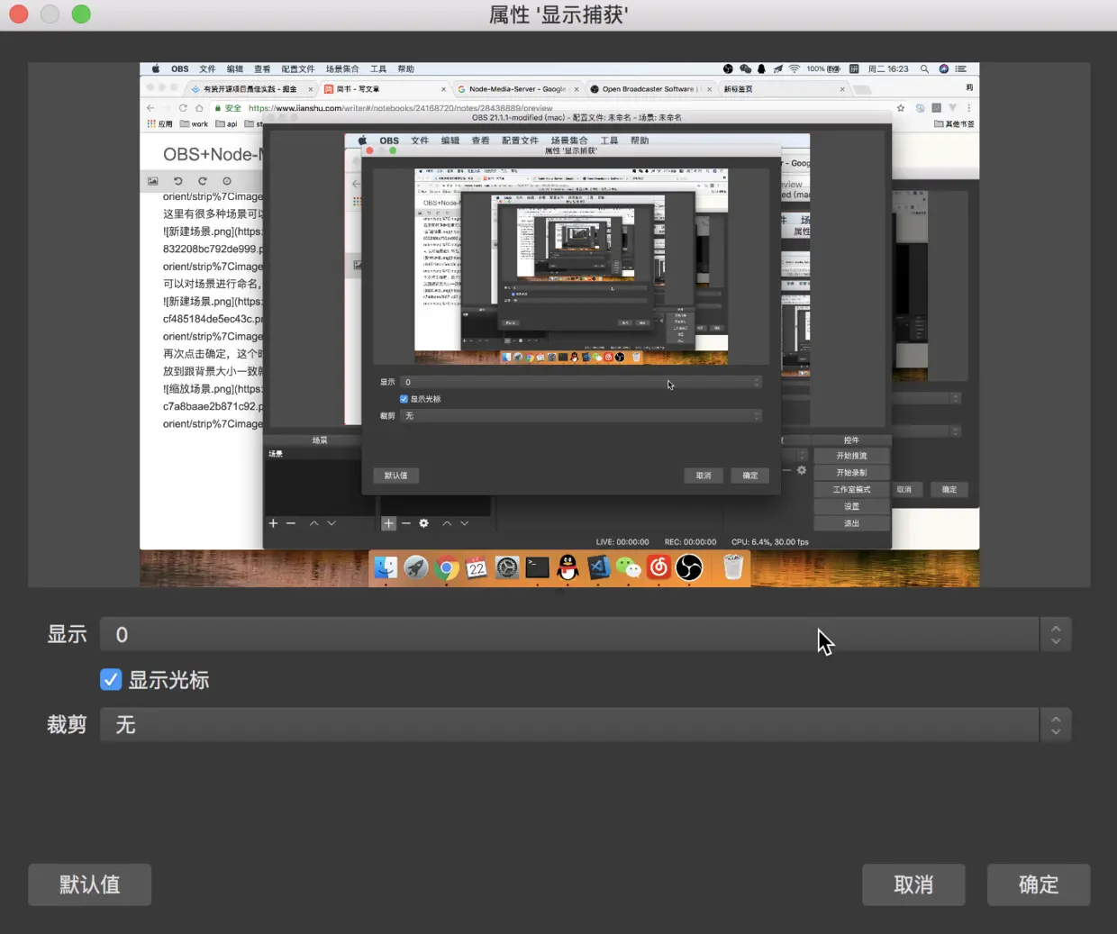
Task: Close the properties window with red button
Action: point(19,14)
